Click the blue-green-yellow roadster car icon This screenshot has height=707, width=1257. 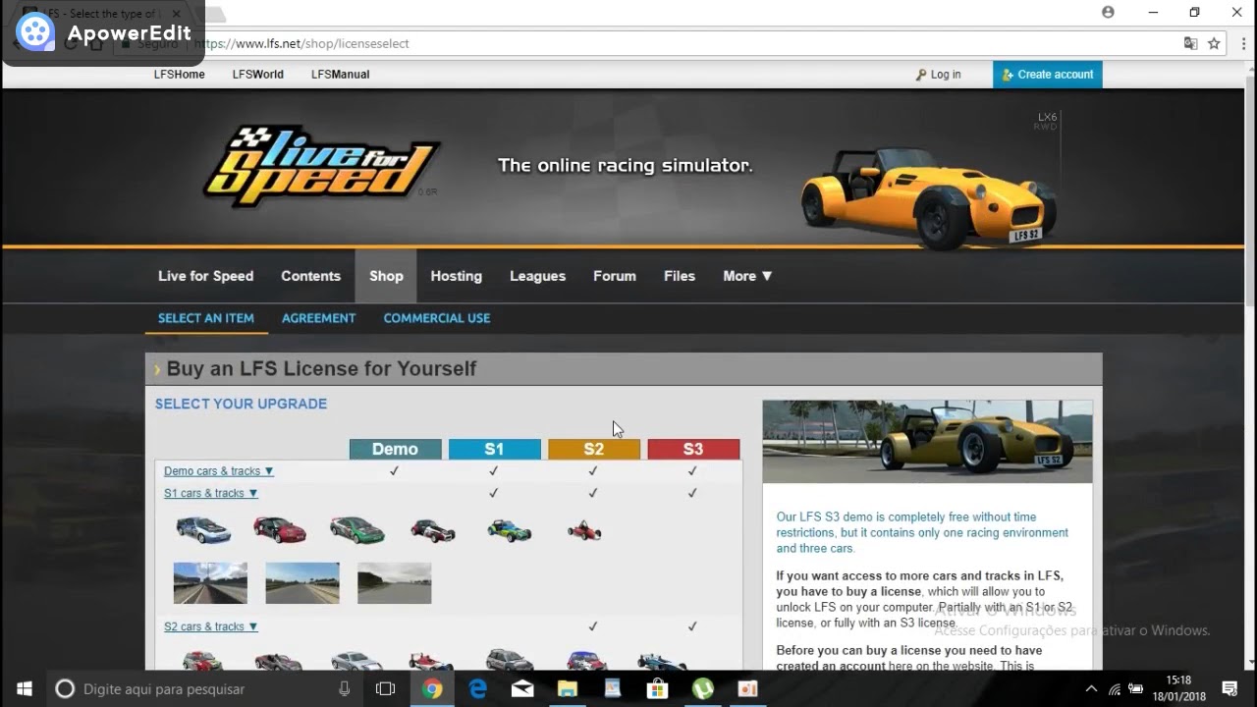click(x=510, y=531)
